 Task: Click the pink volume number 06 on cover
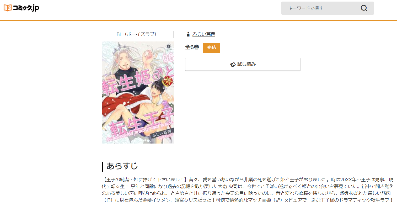168,58
